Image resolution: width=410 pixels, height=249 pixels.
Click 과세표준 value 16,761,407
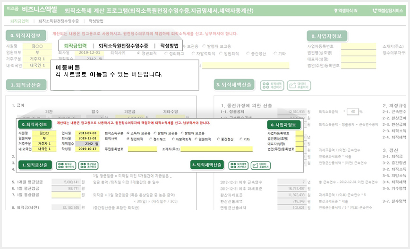click(292, 189)
